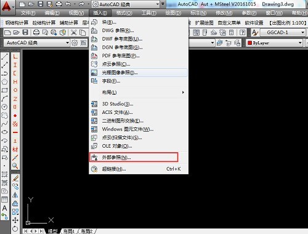Choose 点云参照(C)... menu entry
Viewport: 308px width, 234px height.
(x=139, y=64)
